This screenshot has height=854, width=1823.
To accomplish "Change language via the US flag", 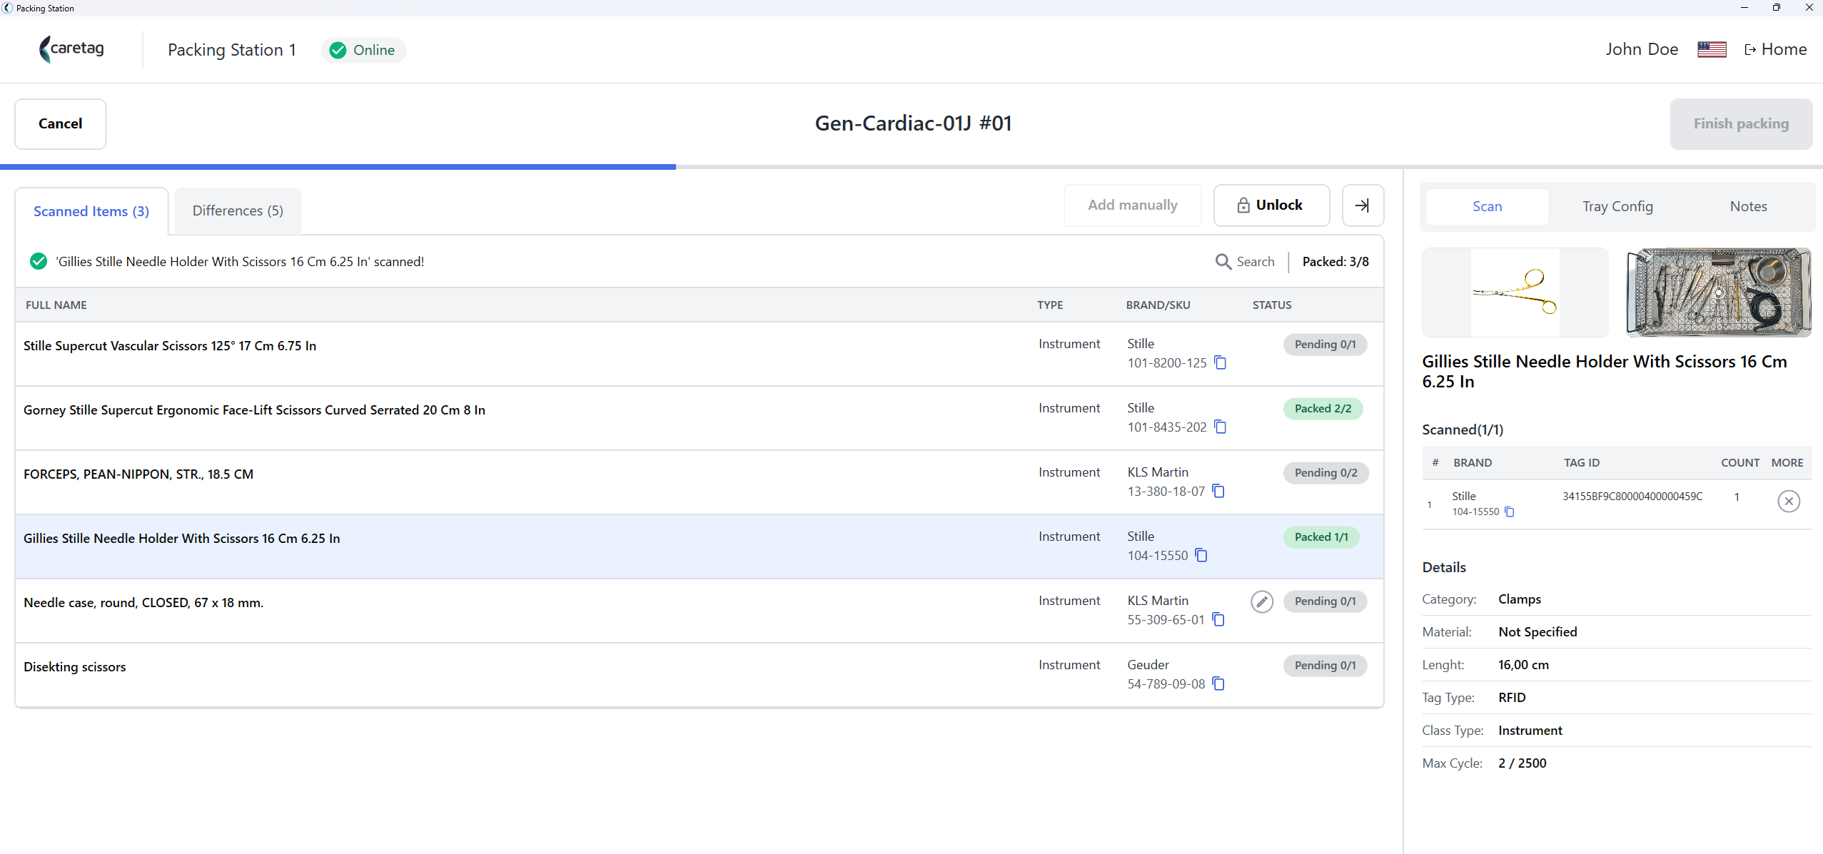I will pyautogui.click(x=1712, y=50).
